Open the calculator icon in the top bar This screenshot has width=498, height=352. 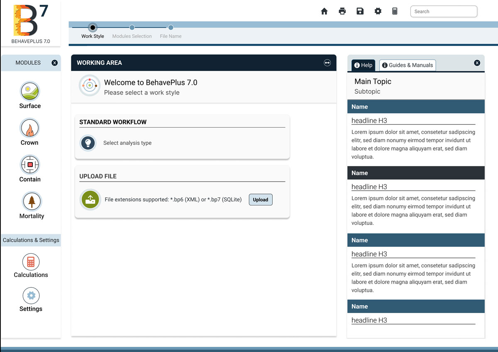(395, 11)
